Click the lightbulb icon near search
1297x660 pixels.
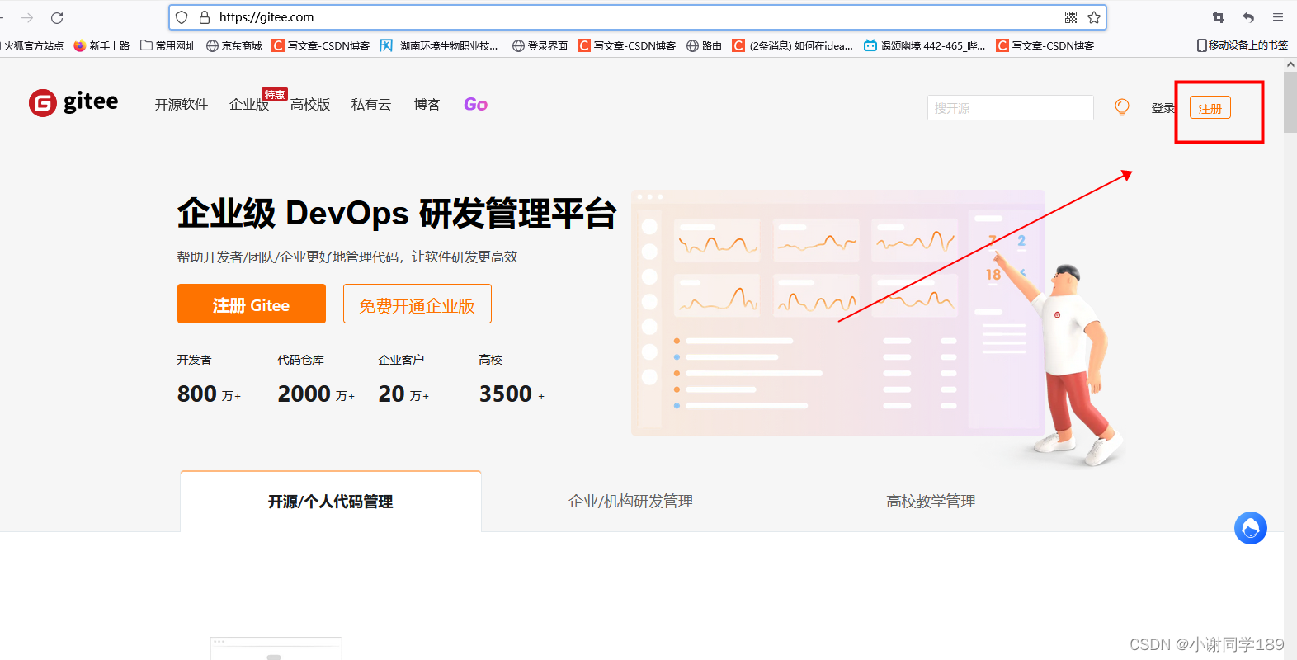pyautogui.click(x=1122, y=106)
